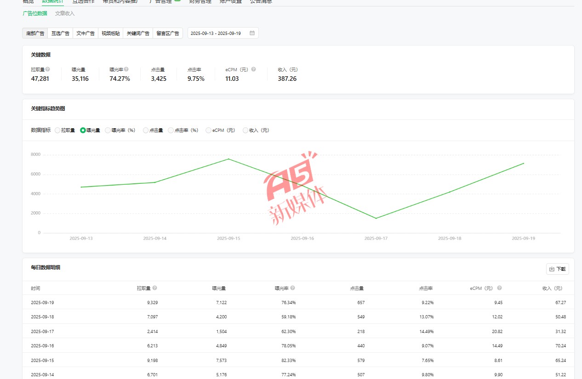Switch to the 底部广告 tab
Viewport: 582px width, 379px height.
[x=35, y=33]
